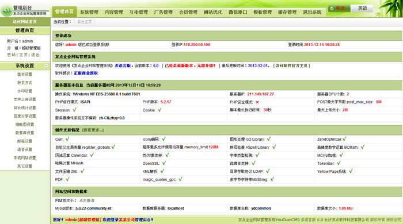This screenshot has width=403, height=224.
Task: Open the 系统管理 menu tab
Action: (89, 12)
